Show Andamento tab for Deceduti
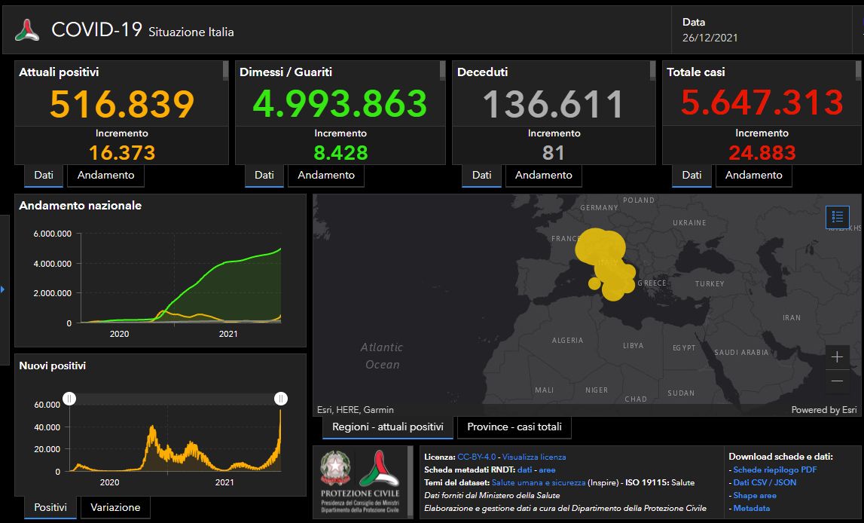This screenshot has width=864, height=523. point(543,175)
